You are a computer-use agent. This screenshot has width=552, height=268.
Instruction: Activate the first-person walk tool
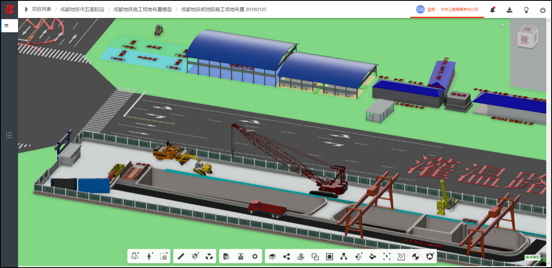[150, 256]
